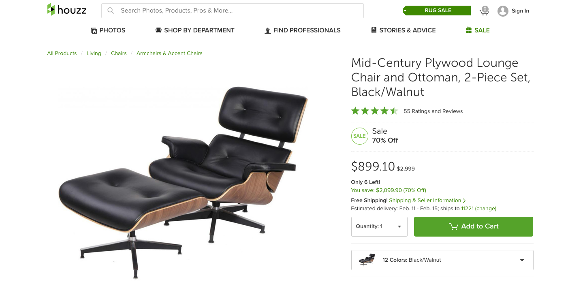Click the Rug Sale tag banner
Screen dimensions: 568x286
(x=437, y=11)
